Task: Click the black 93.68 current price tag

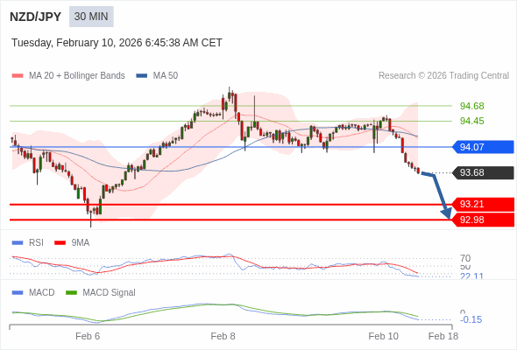Action: click(x=484, y=172)
